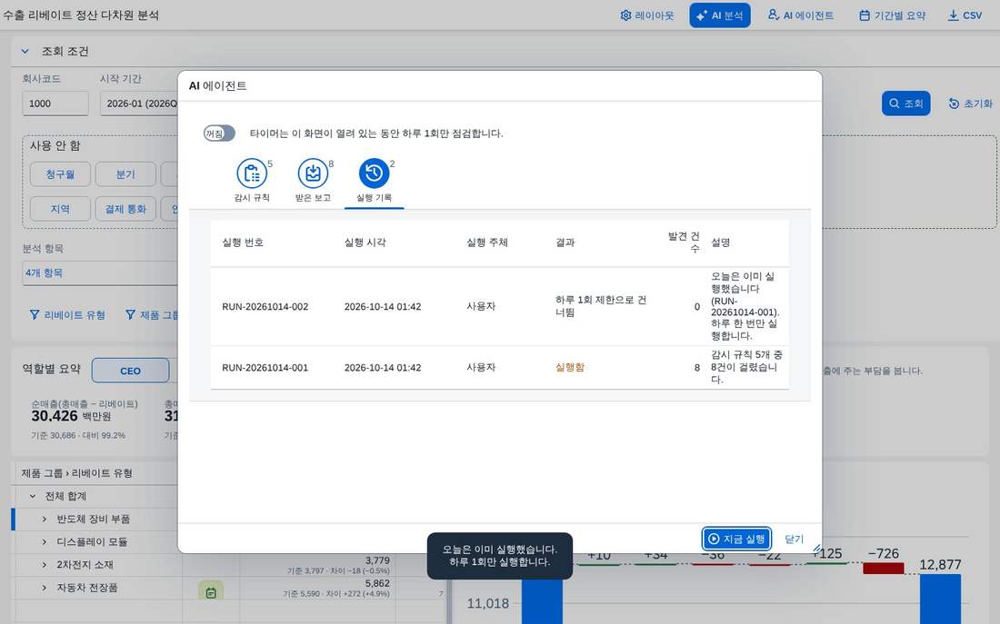Select run row RUN-20261014-002

click(x=500, y=307)
